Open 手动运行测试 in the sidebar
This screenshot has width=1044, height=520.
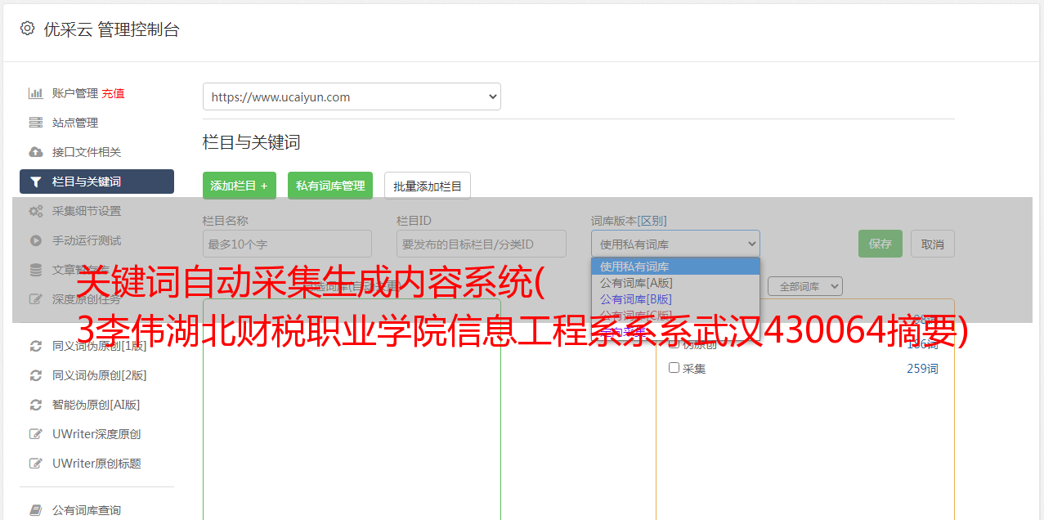[87, 240]
